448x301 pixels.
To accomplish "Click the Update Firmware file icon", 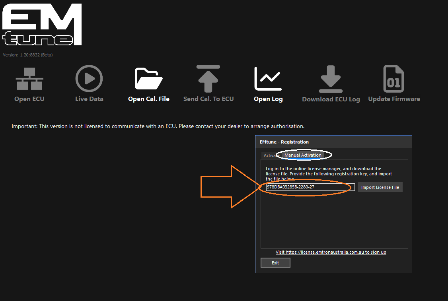I will 393,79.
